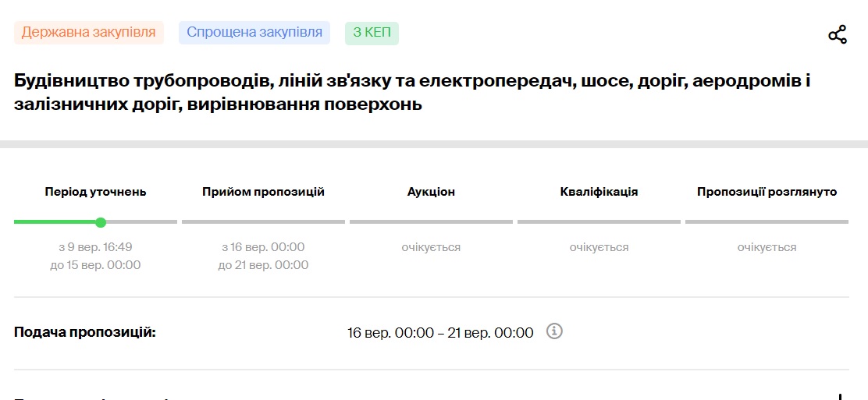868x400 pixels.
Task: Click the procurement title heading
Action: point(412,92)
